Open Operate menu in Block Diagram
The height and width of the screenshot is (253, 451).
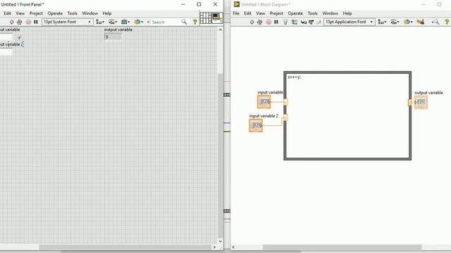pyautogui.click(x=295, y=13)
